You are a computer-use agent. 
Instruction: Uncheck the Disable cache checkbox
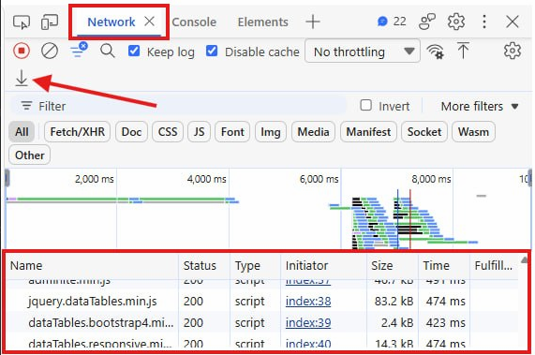[x=212, y=51]
